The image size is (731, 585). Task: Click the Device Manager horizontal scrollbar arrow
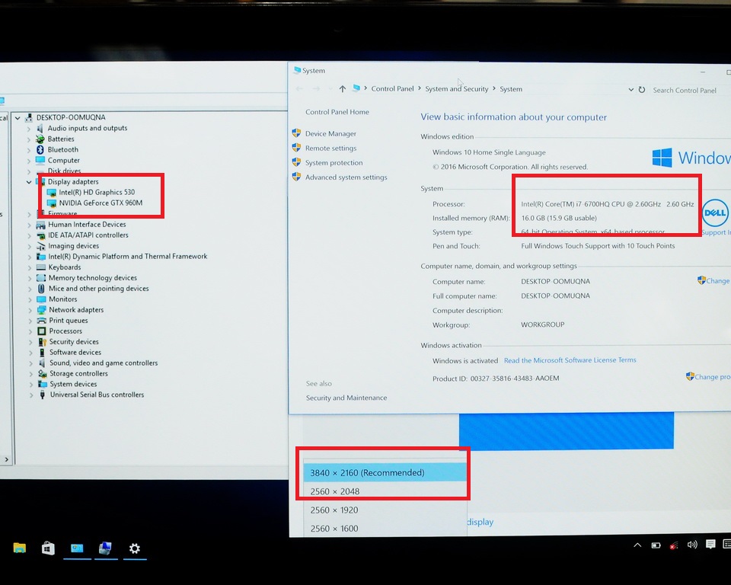[7, 460]
